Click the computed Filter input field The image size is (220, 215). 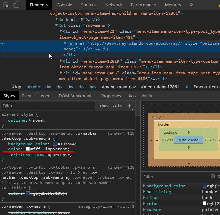tap(175, 177)
